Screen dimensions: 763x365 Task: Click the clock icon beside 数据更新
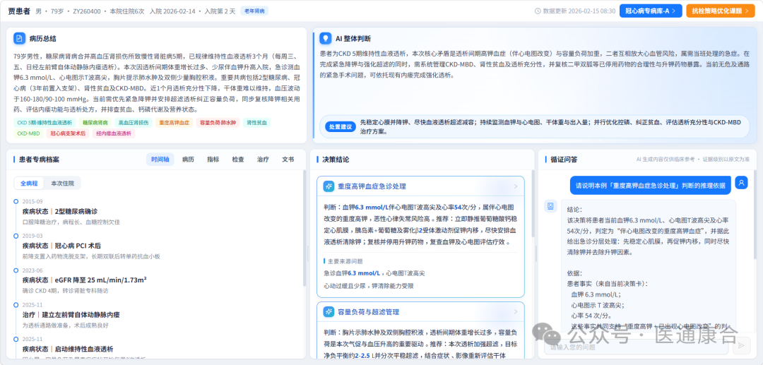click(x=538, y=11)
